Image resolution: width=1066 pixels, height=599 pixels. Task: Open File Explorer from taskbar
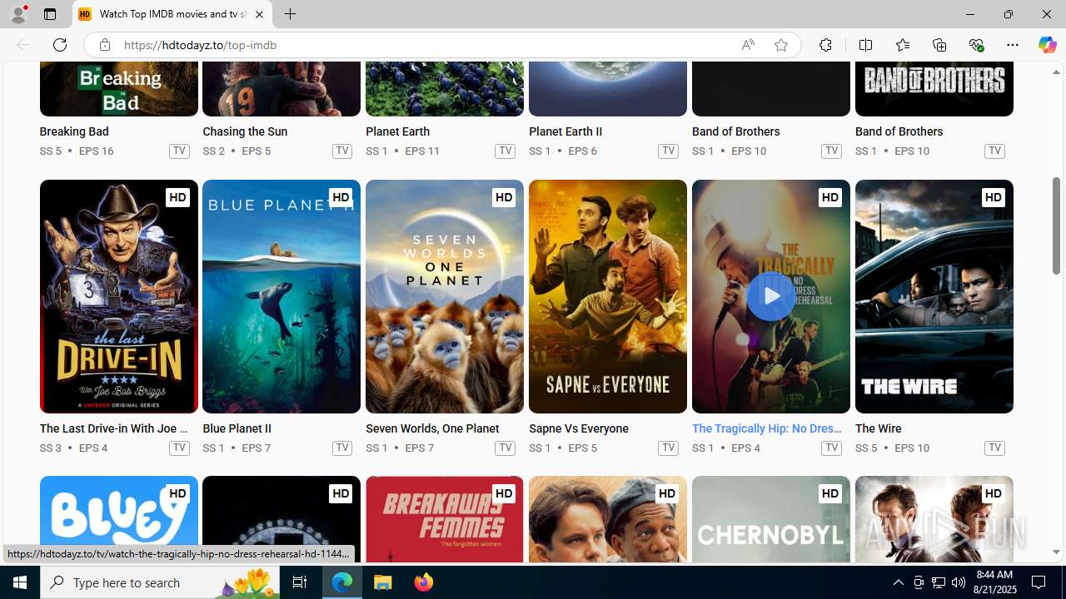tap(383, 582)
